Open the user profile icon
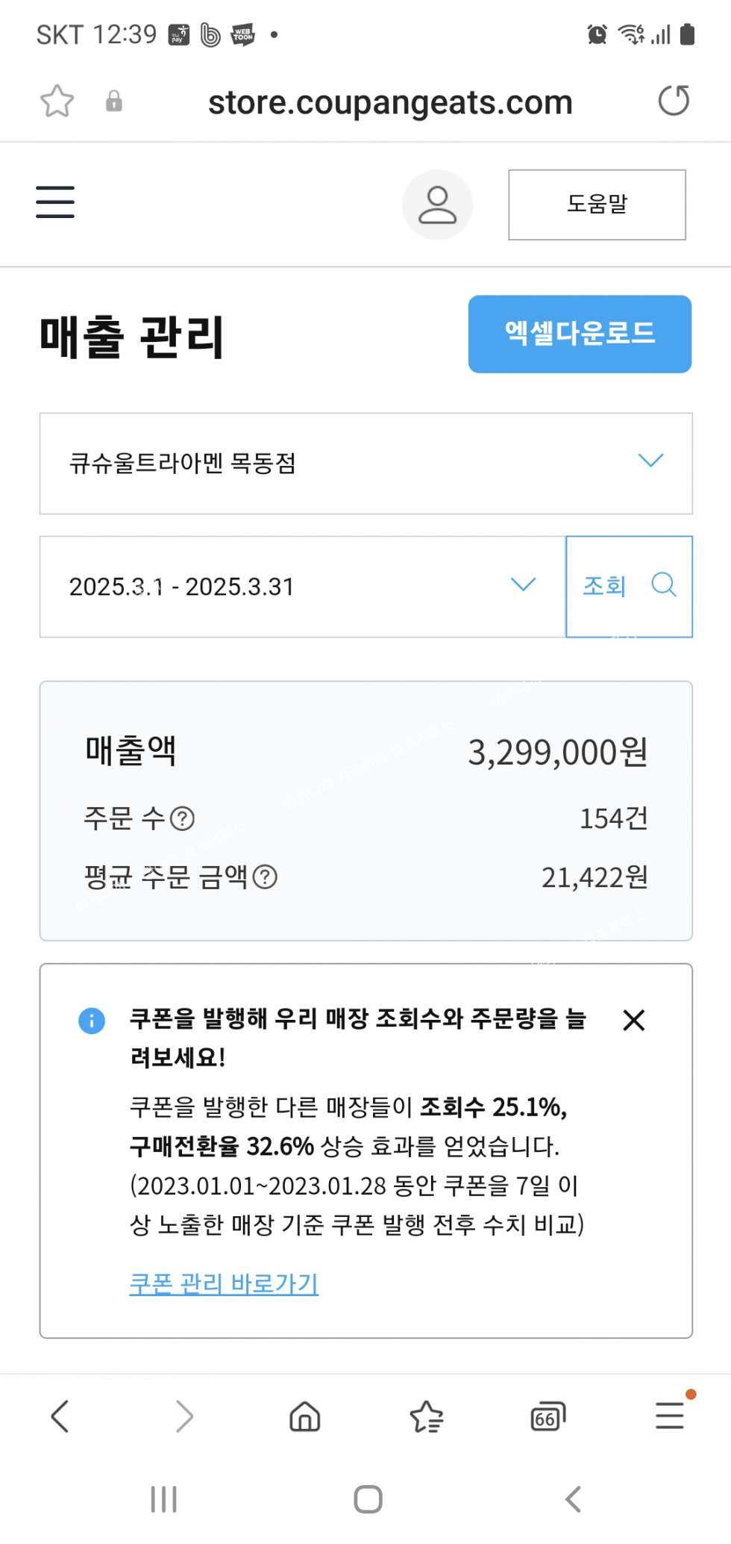Viewport: 731px width, 1544px height. pos(437,205)
